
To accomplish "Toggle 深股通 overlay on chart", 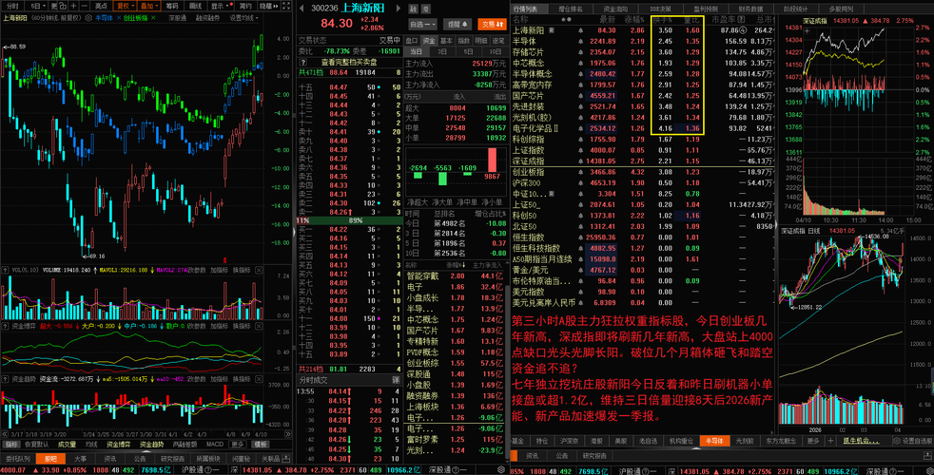I will point(178,18).
